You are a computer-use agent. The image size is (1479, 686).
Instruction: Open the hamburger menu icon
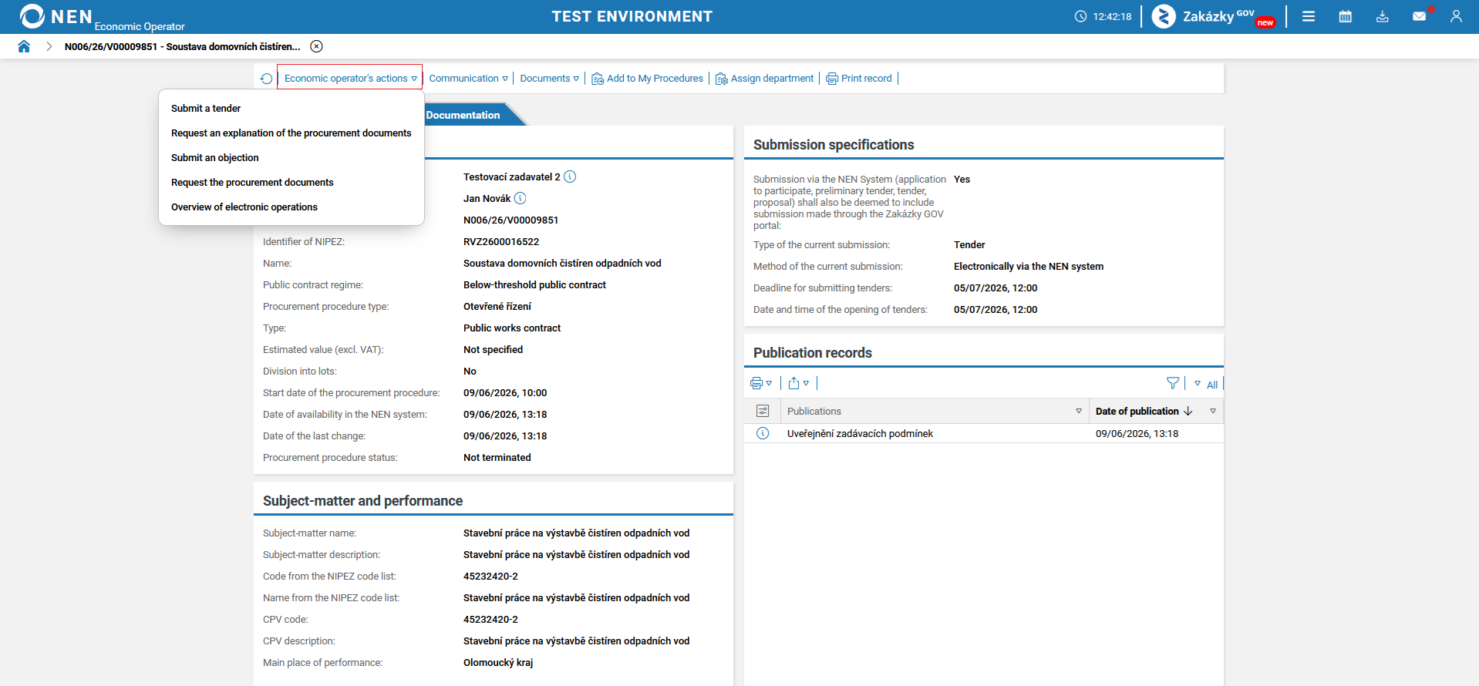click(1309, 16)
